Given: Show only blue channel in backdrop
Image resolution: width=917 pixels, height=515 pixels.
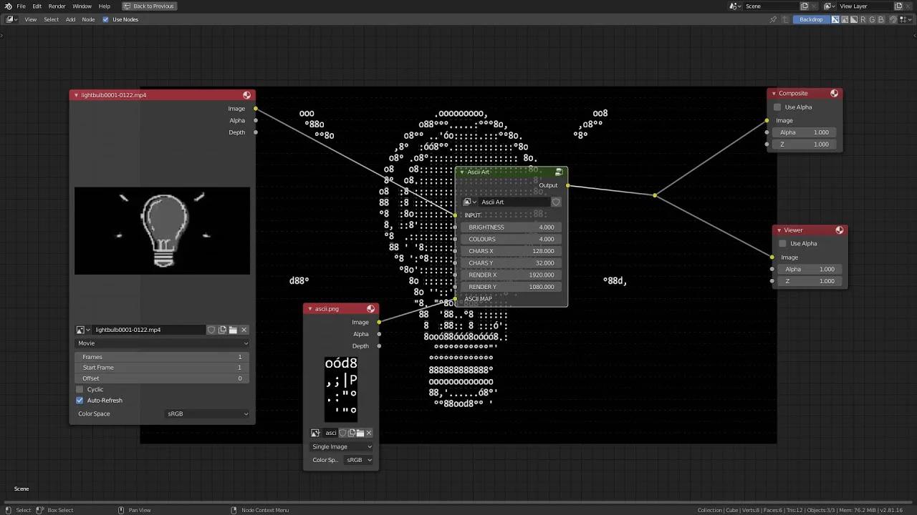Looking at the screenshot, I should pos(881,19).
